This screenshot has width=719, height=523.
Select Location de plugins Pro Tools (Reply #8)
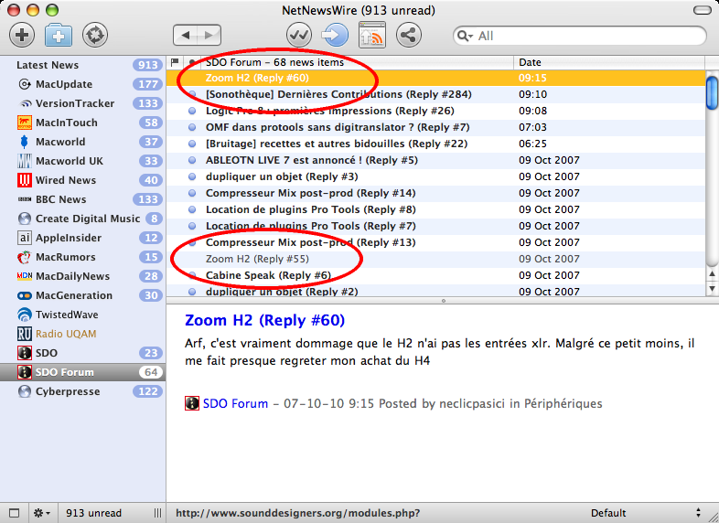(435, 210)
